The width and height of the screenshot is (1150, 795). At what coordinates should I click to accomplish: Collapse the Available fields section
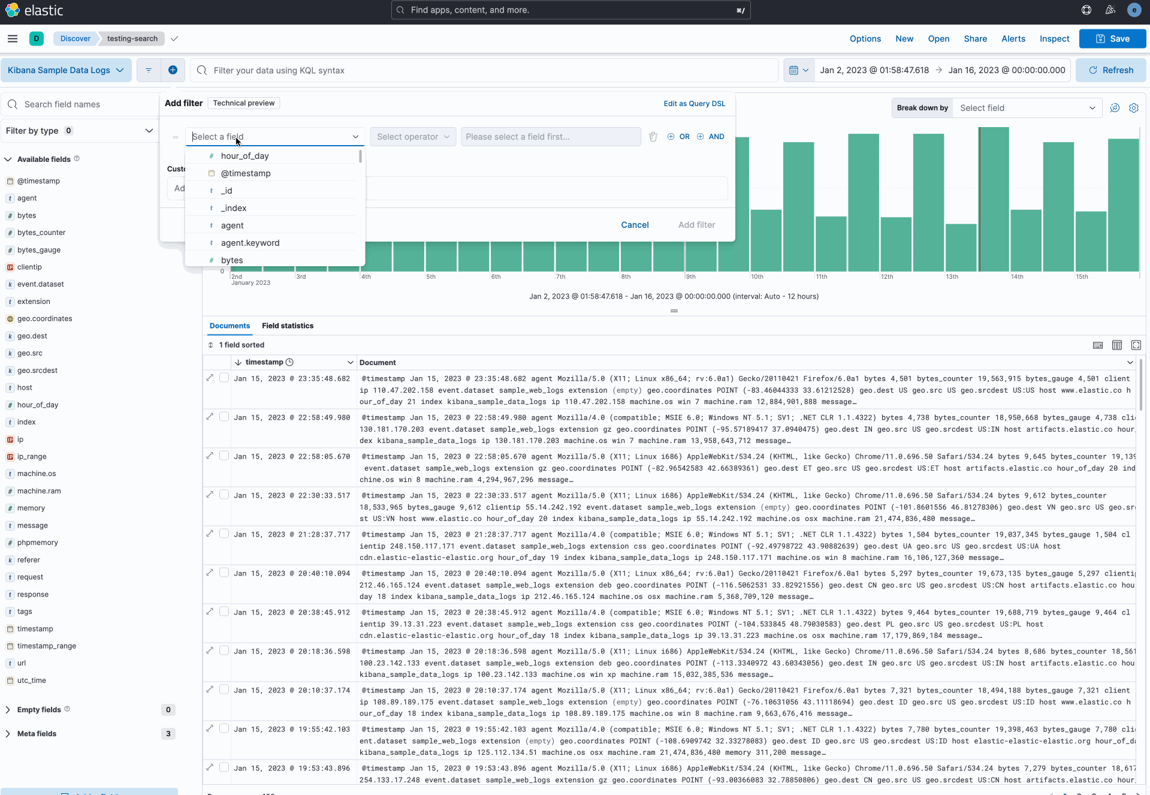tap(8, 159)
